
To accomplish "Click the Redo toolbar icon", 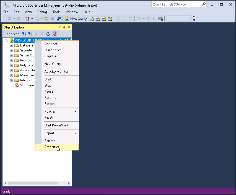I will [149, 19].
